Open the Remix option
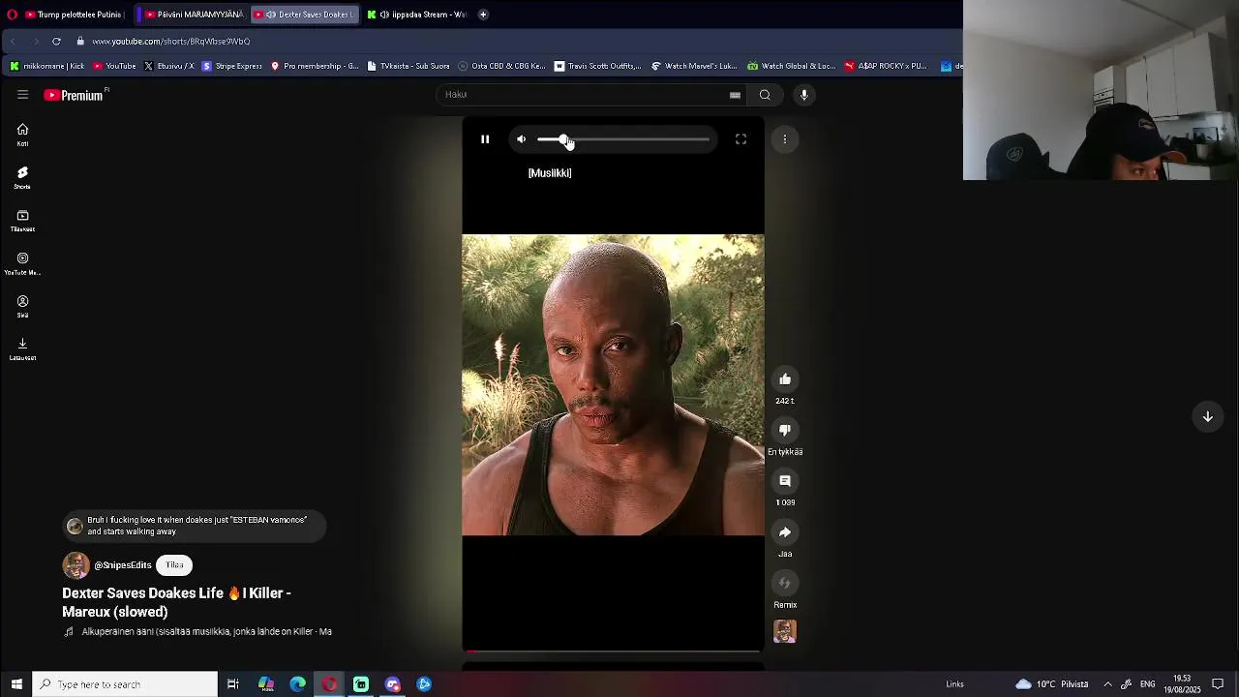The height and width of the screenshot is (697, 1239). pyautogui.click(x=785, y=583)
